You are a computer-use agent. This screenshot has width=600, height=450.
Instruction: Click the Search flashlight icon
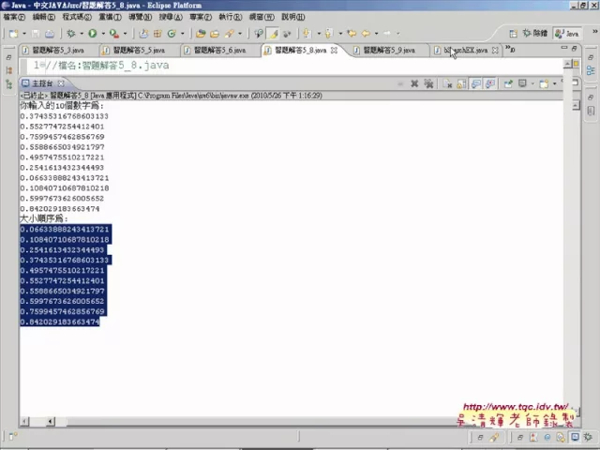click(x=230, y=34)
